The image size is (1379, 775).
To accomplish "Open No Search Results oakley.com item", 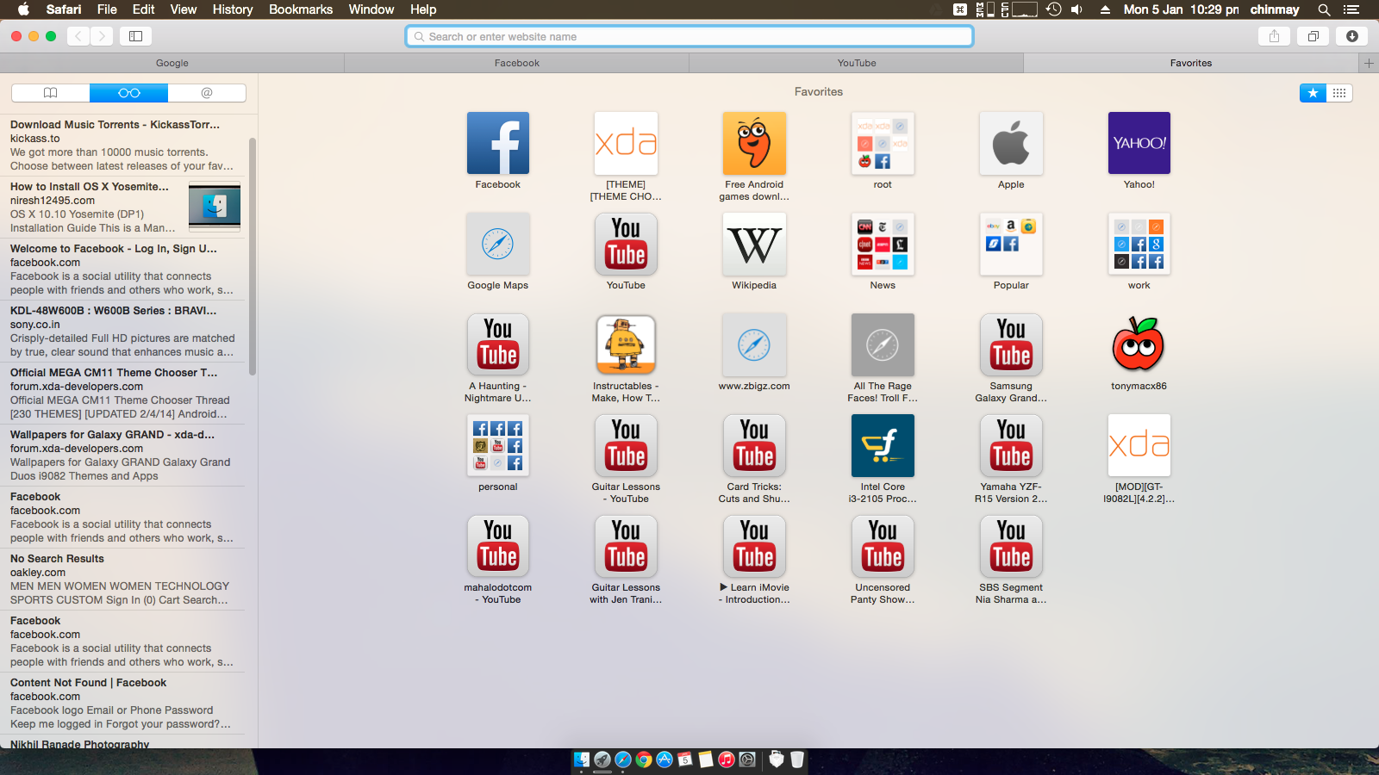I will point(122,580).
